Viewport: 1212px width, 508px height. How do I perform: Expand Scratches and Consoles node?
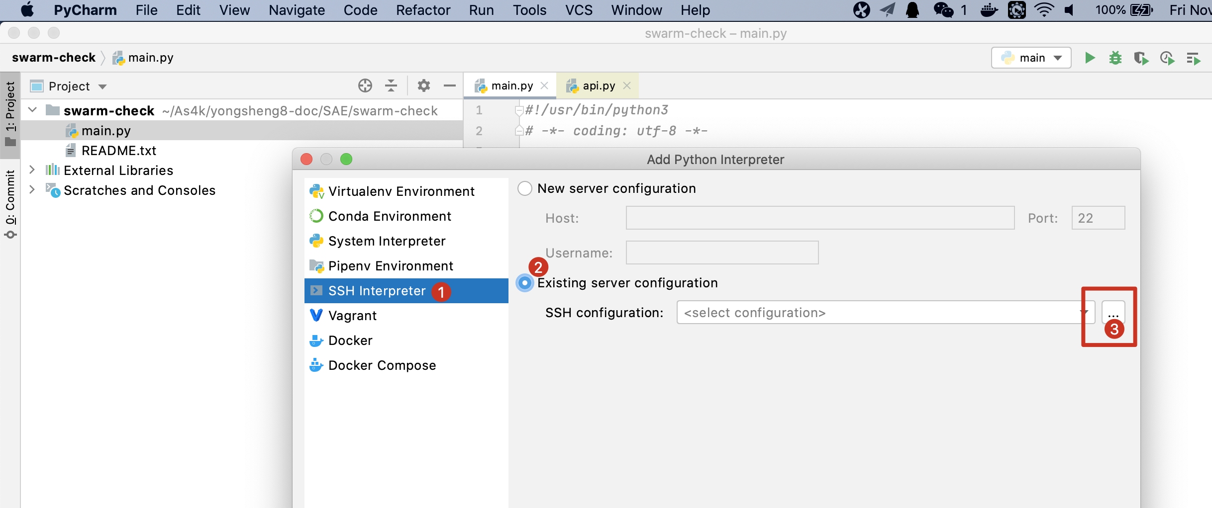[x=32, y=190]
